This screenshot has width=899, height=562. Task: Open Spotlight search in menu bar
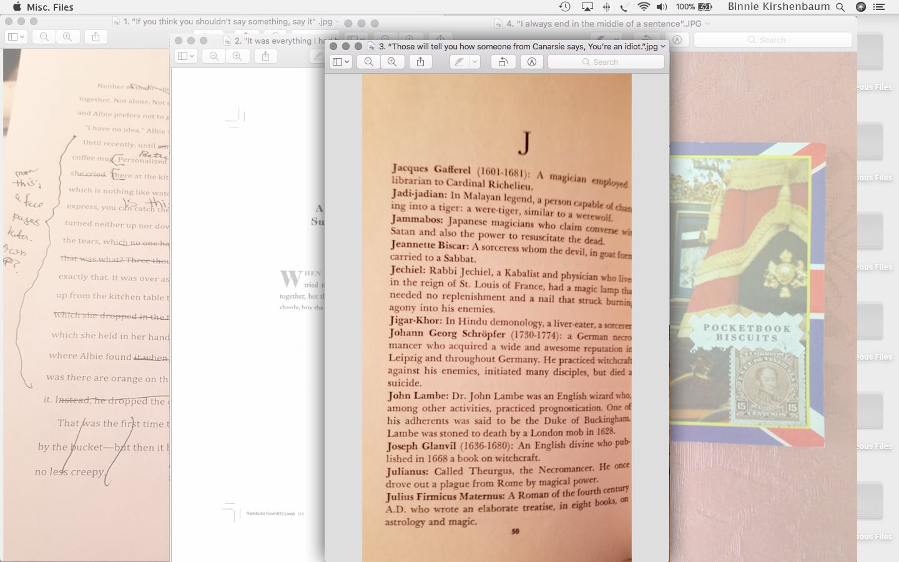[840, 7]
